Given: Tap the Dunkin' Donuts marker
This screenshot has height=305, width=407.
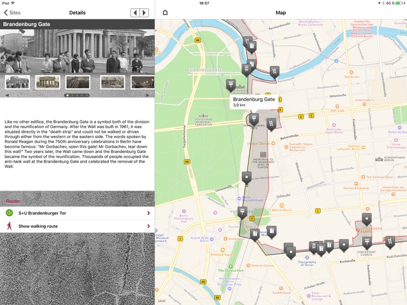Looking at the screenshot, I should click(261, 143).
